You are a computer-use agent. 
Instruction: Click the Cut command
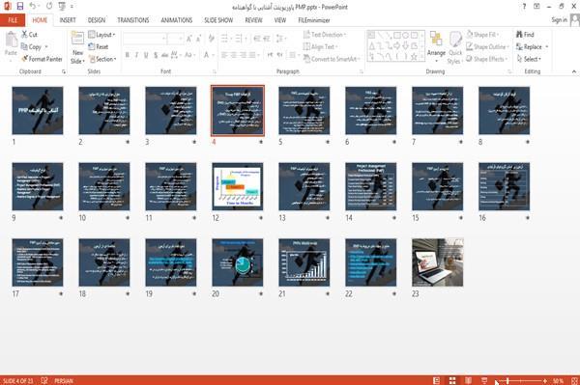(x=29, y=35)
